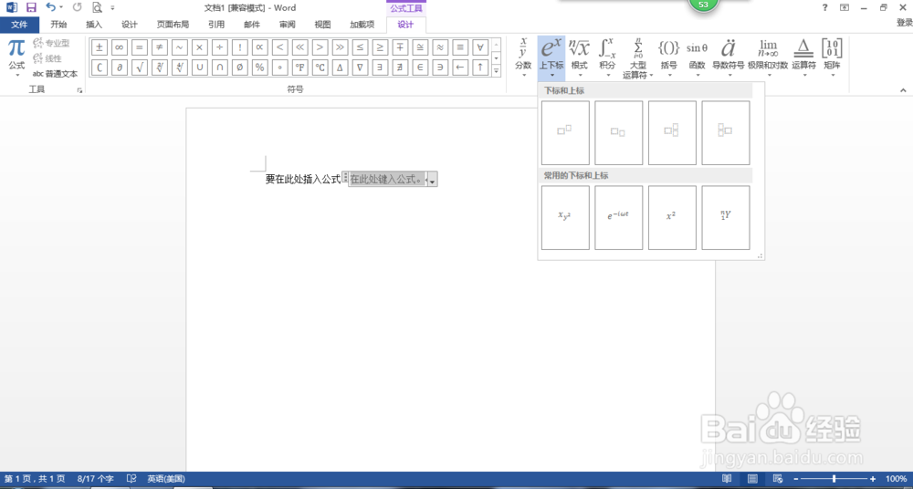Insert the left arrow ← symbol
Image resolution: width=913 pixels, height=489 pixels.
pyautogui.click(x=460, y=68)
